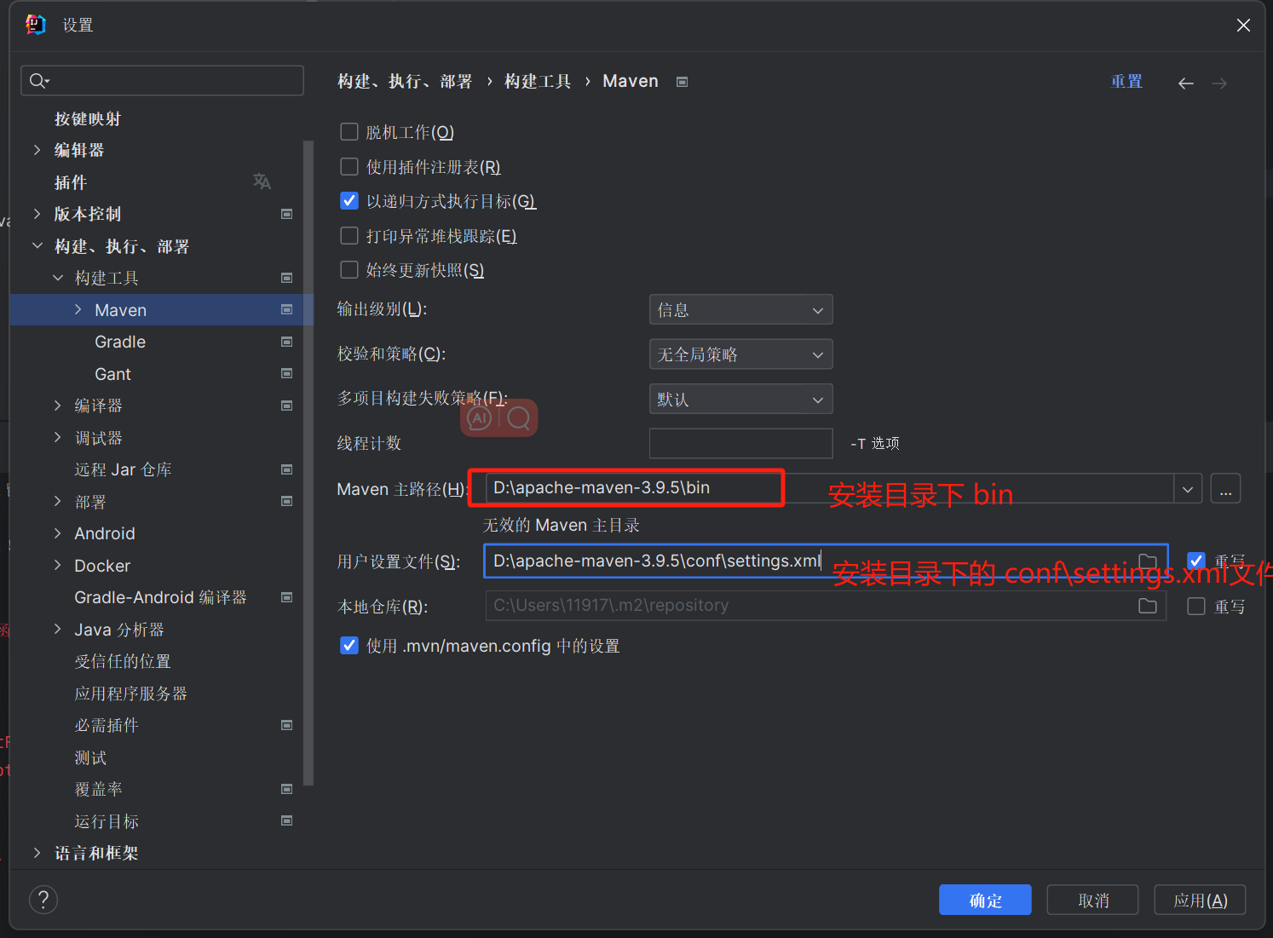Click project-level icon beside 版本控制
The image size is (1273, 938).
point(287,214)
